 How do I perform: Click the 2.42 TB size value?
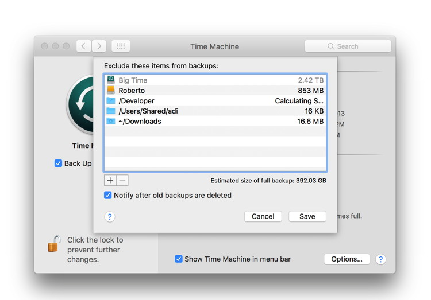pyautogui.click(x=311, y=80)
